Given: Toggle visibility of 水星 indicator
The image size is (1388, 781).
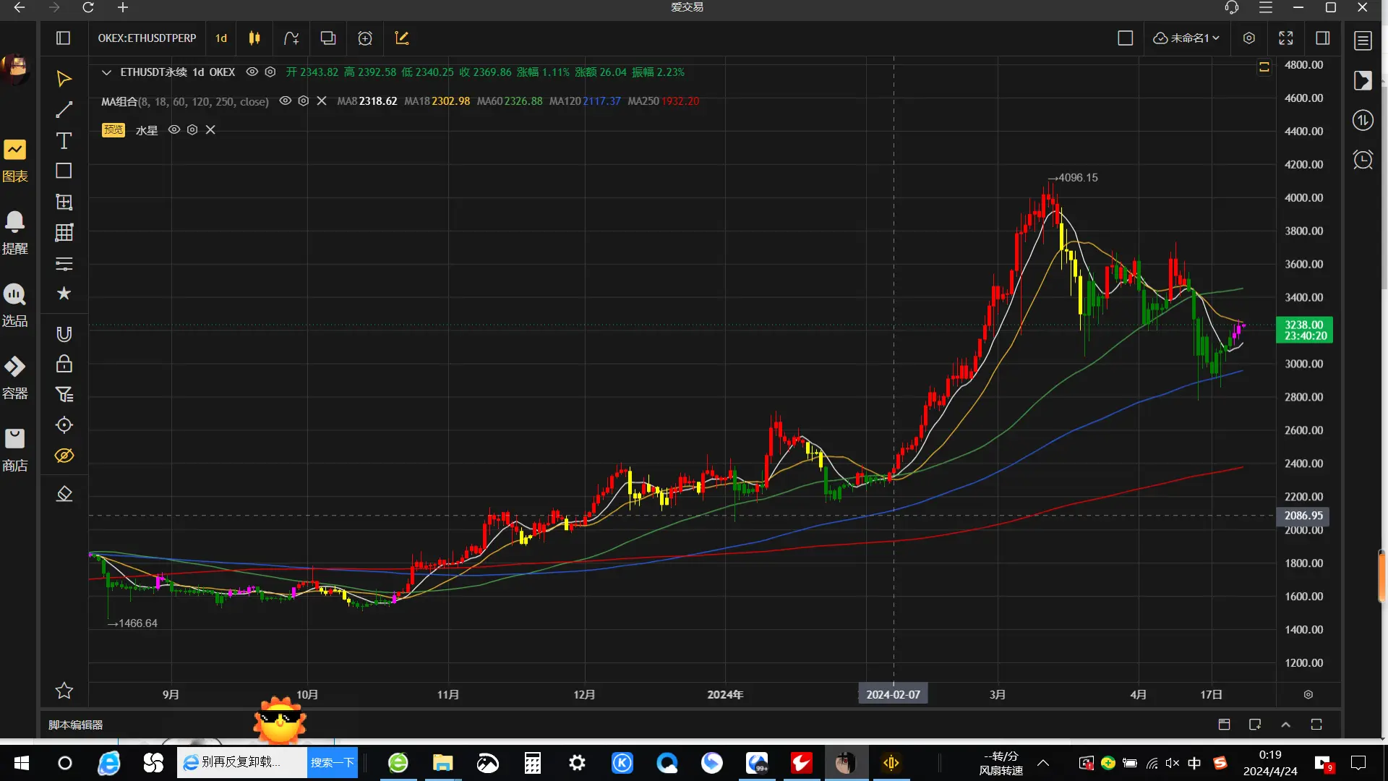Looking at the screenshot, I should point(174,130).
